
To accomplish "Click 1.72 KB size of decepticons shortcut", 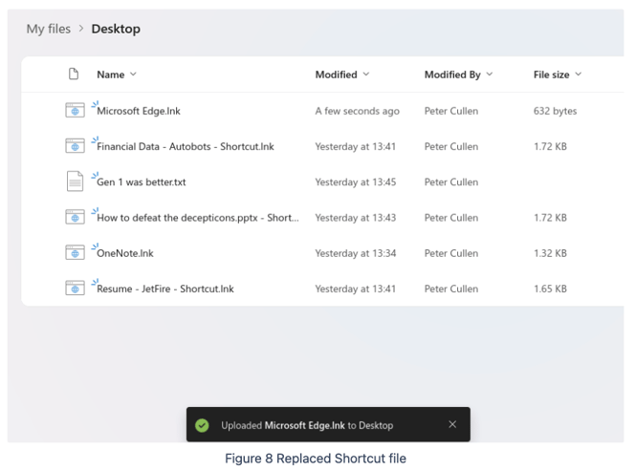I will pyautogui.click(x=550, y=218).
